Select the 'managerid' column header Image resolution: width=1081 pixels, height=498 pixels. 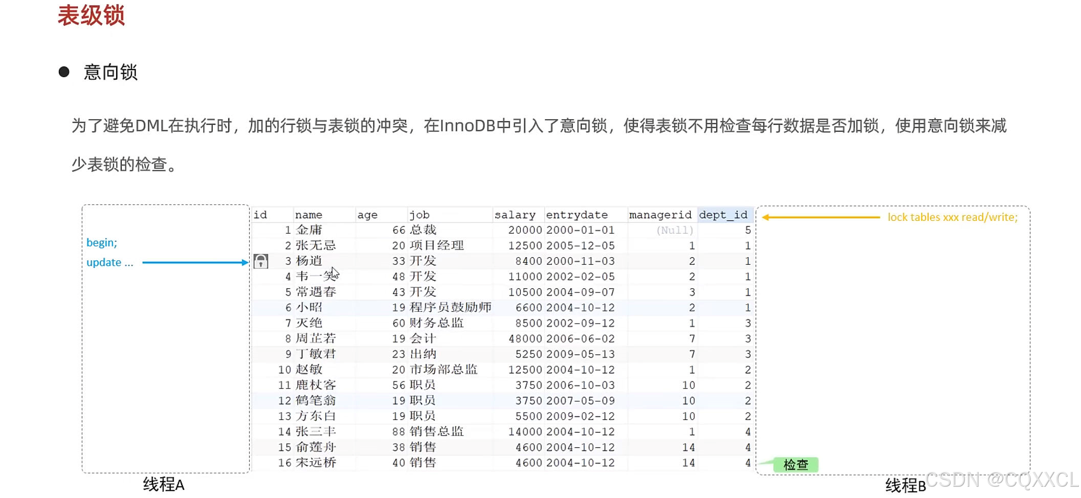660,215
